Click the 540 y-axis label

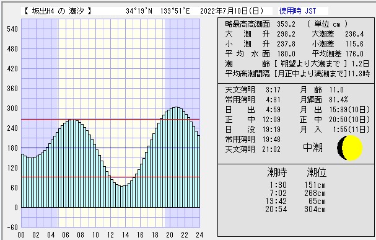click(13, 29)
